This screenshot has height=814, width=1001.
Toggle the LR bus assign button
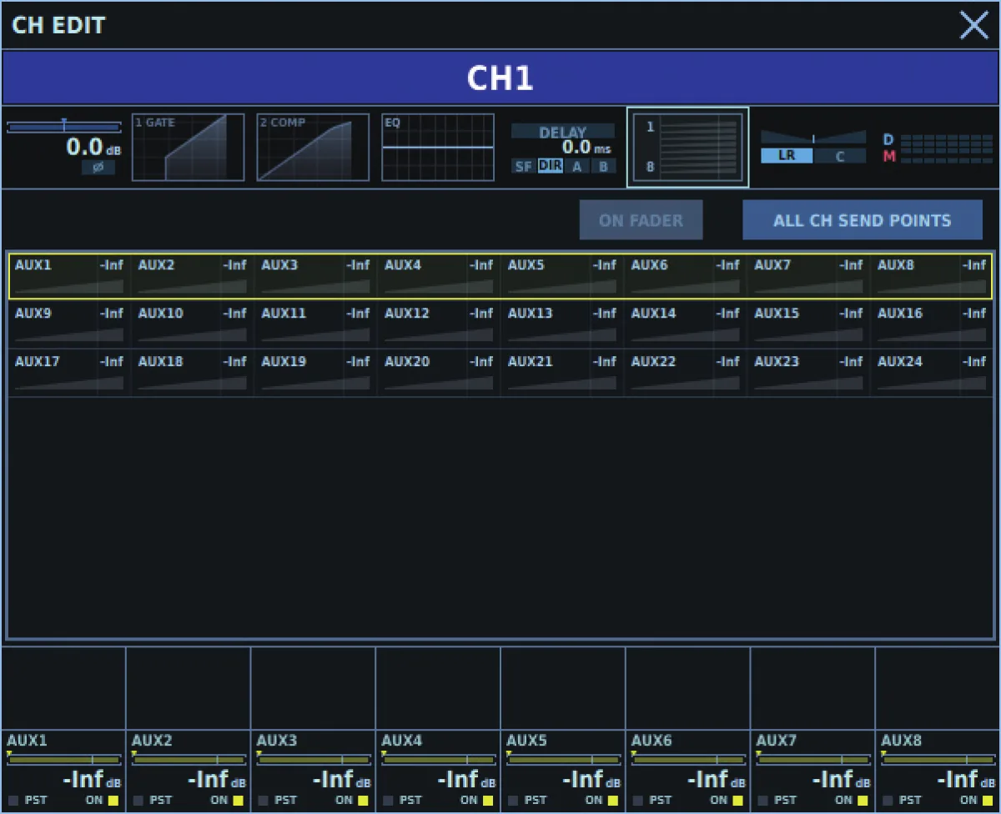786,156
